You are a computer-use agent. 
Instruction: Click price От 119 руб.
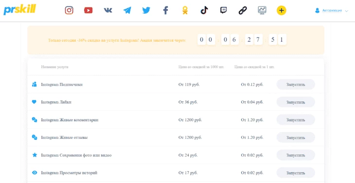coord(189,84)
